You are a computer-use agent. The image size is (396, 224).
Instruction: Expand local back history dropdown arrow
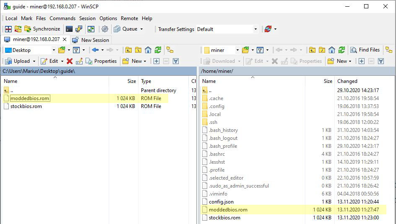coord(102,50)
